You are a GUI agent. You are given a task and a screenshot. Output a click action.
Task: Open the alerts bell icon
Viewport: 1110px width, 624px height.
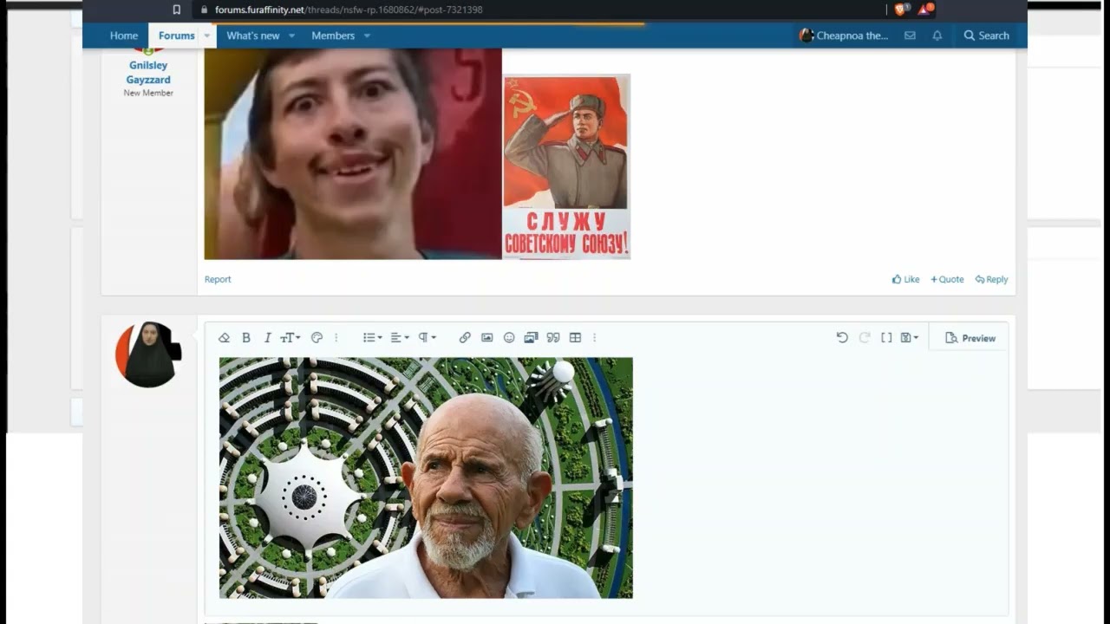(937, 36)
